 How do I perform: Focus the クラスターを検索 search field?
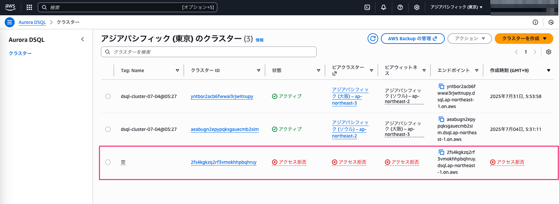pos(209,52)
